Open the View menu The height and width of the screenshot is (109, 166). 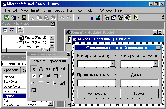[25, 10]
